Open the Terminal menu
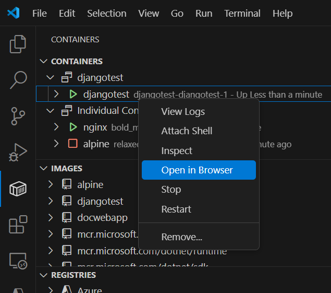 [242, 13]
